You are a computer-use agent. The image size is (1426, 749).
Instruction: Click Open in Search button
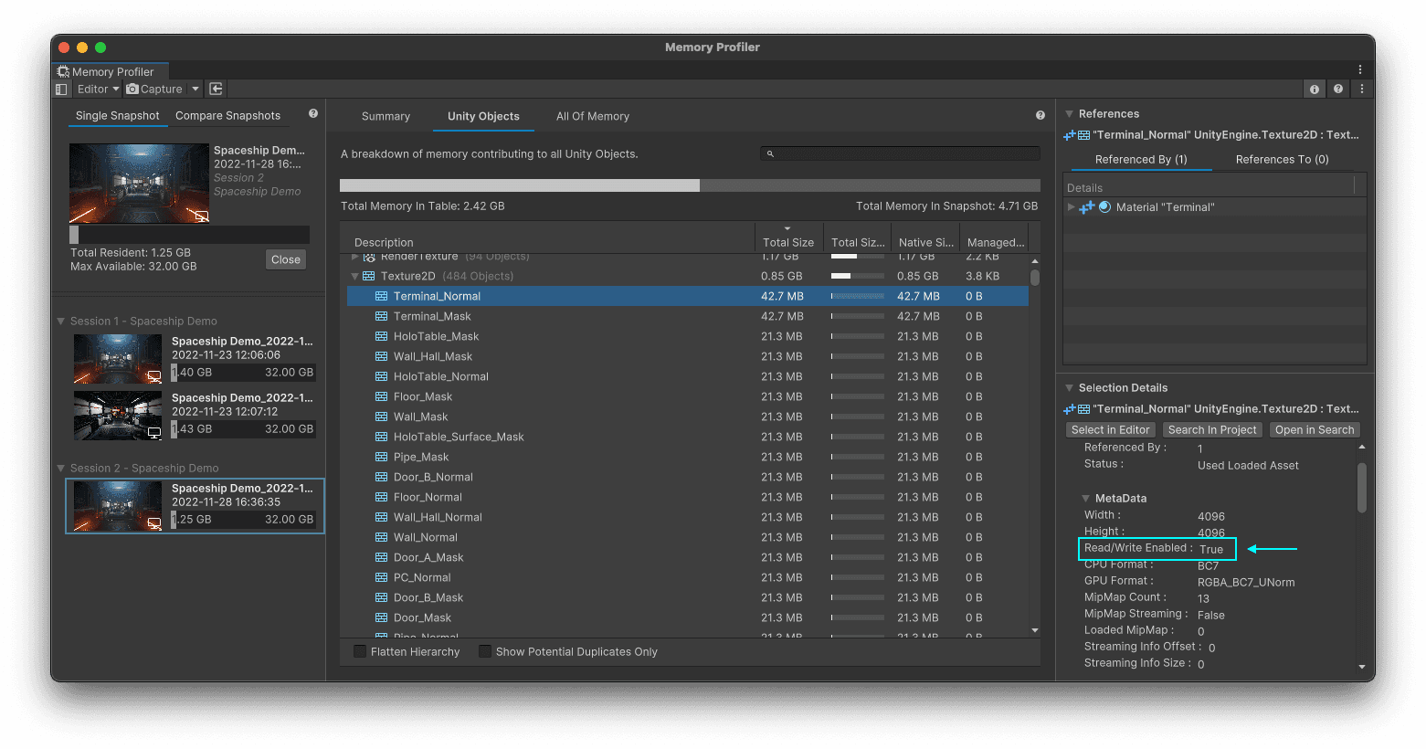click(x=1315, y=429)
